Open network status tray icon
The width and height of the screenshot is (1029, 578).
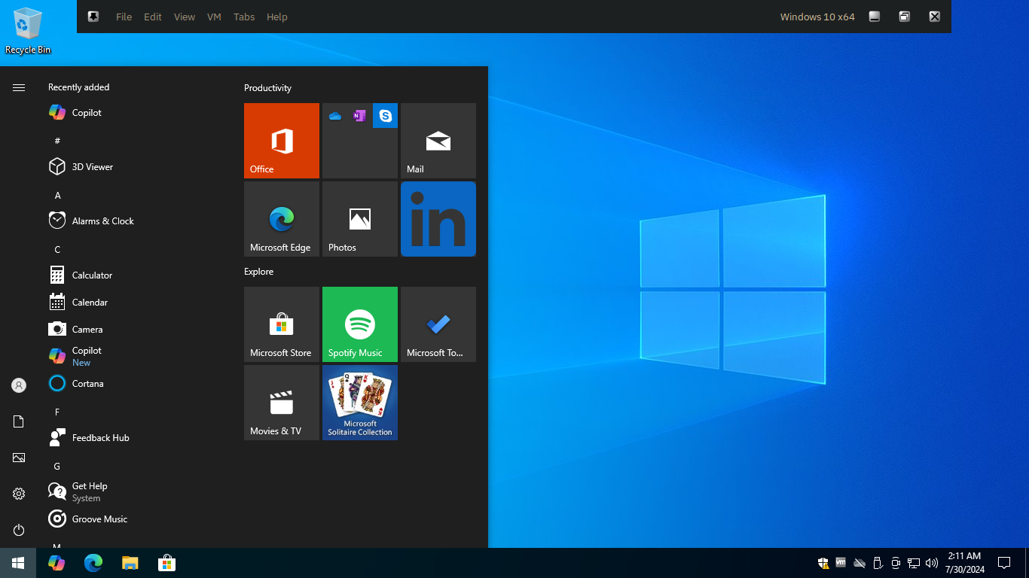pyautogui.click(x=914, y=563)
